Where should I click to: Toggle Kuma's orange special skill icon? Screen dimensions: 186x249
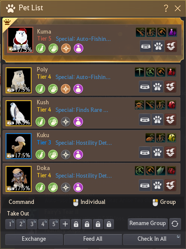pyautogui.click(x=66, y=48)
